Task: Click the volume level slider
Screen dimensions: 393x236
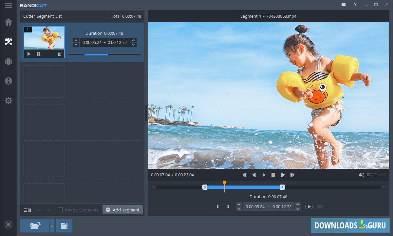Action: tap(376, 175)
